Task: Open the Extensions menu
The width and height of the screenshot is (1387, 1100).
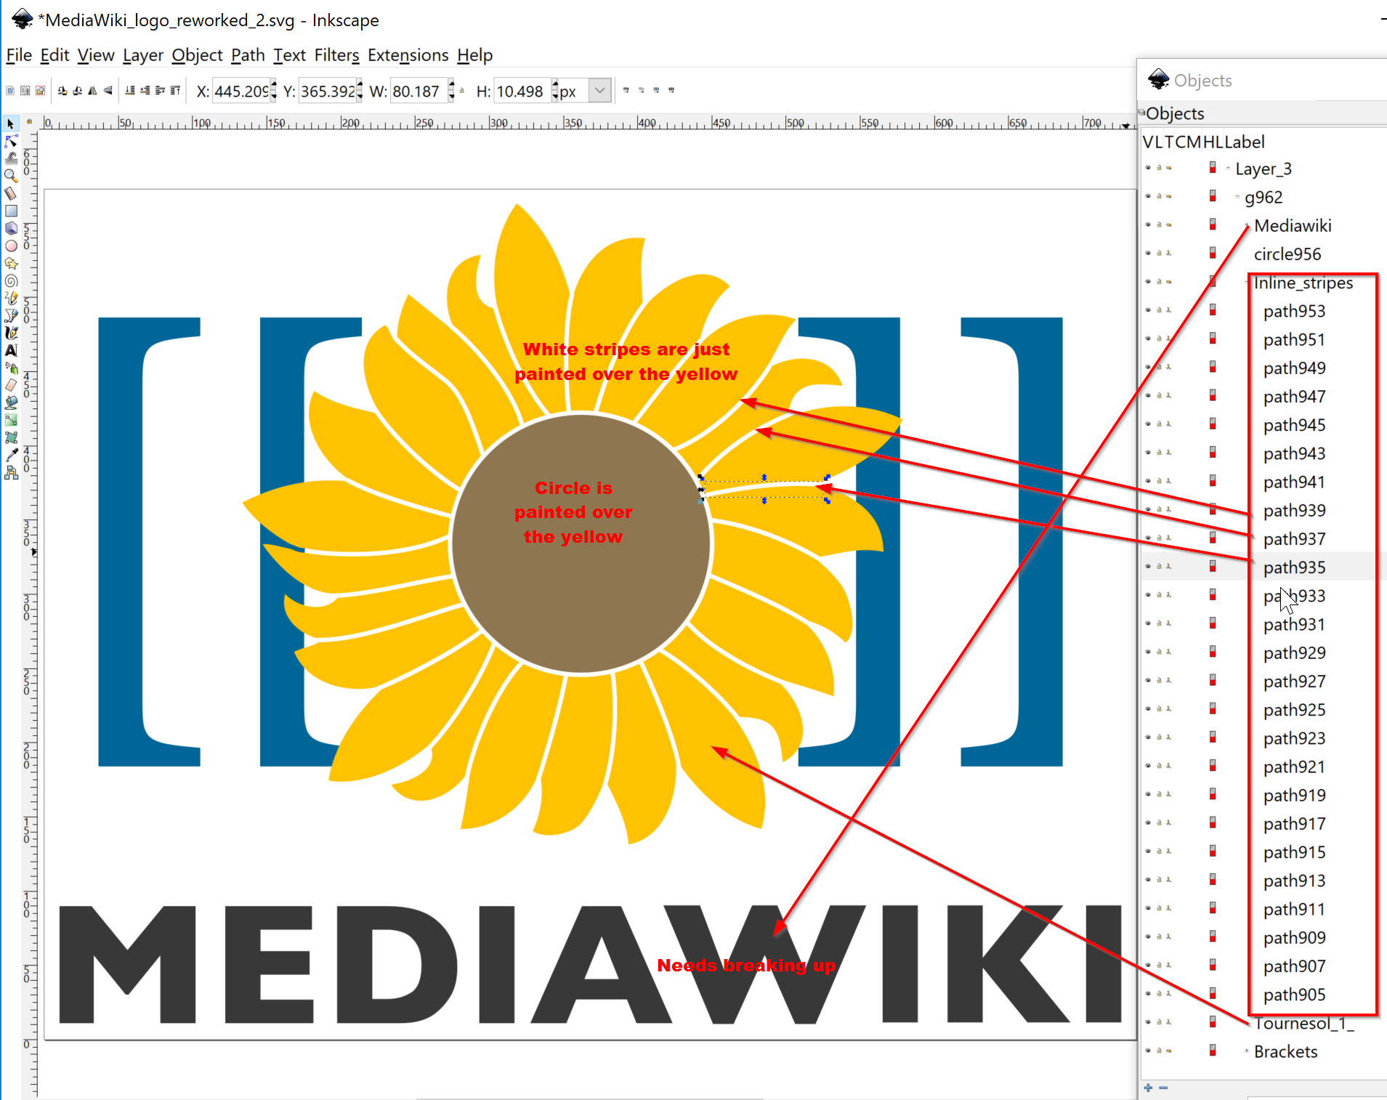Action: (x=408, y=55)
